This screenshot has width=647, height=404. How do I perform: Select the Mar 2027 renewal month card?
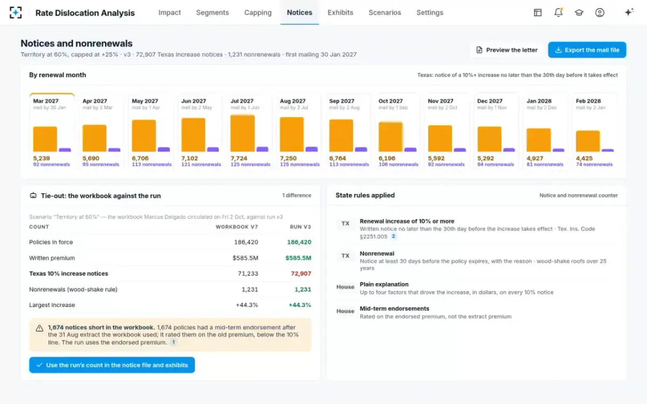point(52,132)
